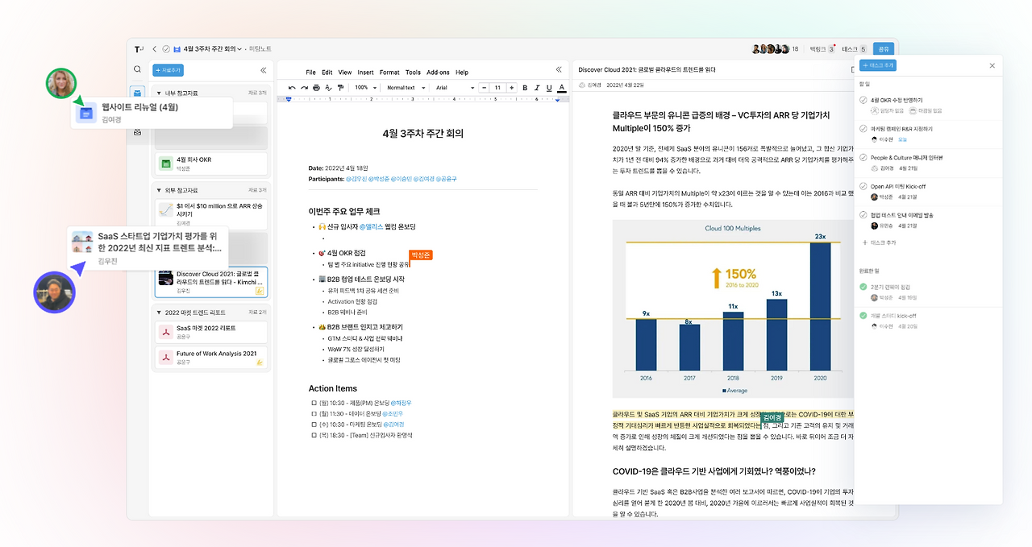
Task: Click the blue 공유 share button
Action: click(x=883, y=48)
